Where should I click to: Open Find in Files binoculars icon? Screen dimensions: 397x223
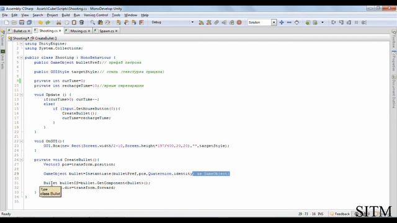pyautogui.click(x=100, y=22)
